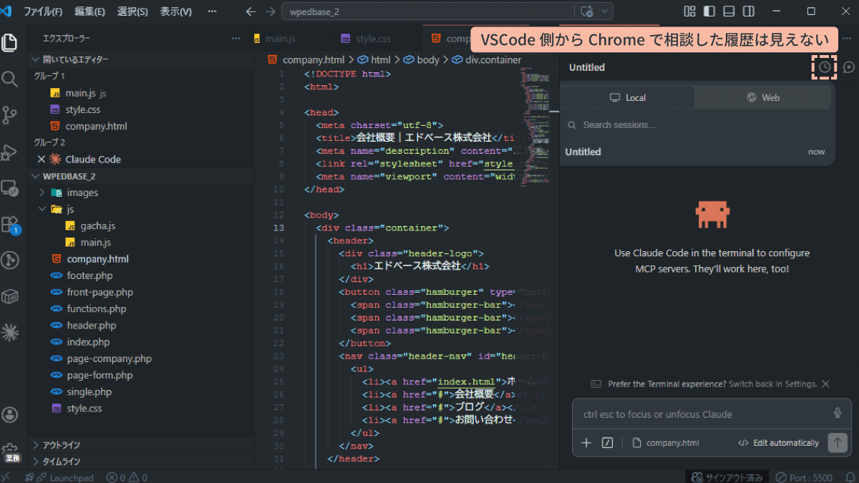Open the Extensions view with badge
This screenshot has height=483, width=859.
(x=10, y=225)
